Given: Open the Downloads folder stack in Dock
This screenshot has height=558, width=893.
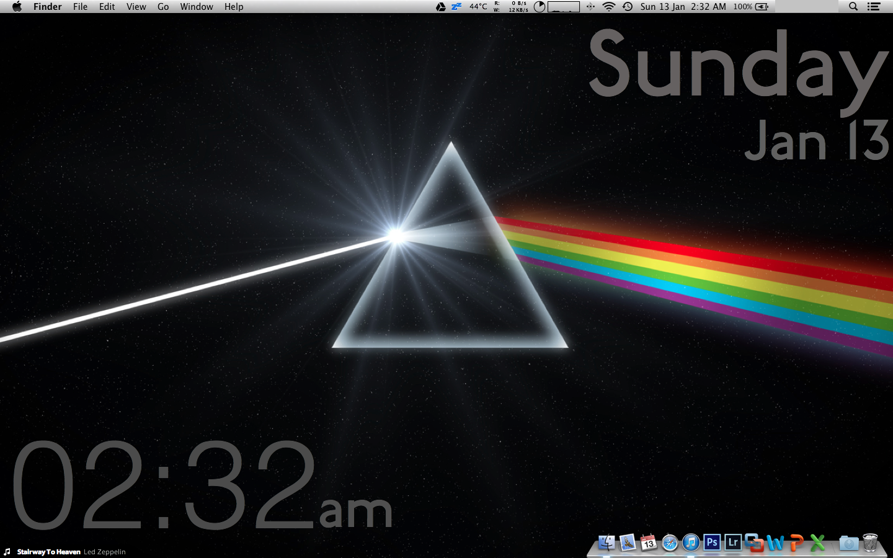Looking at the screenshot, I should [x=848, y=543].
